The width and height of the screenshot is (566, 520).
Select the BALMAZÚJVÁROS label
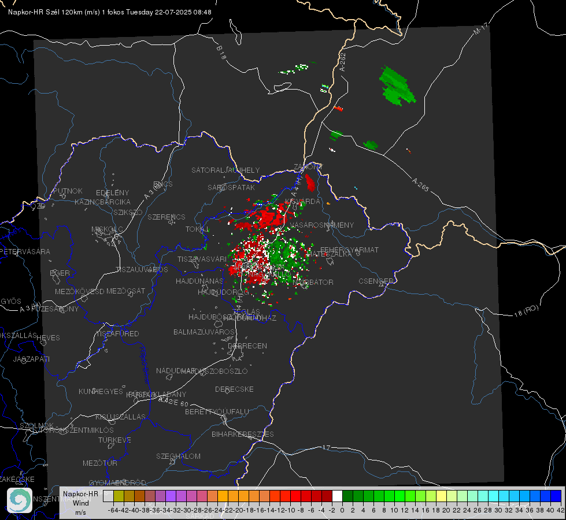pyautogui.click(x=204, y=332)
